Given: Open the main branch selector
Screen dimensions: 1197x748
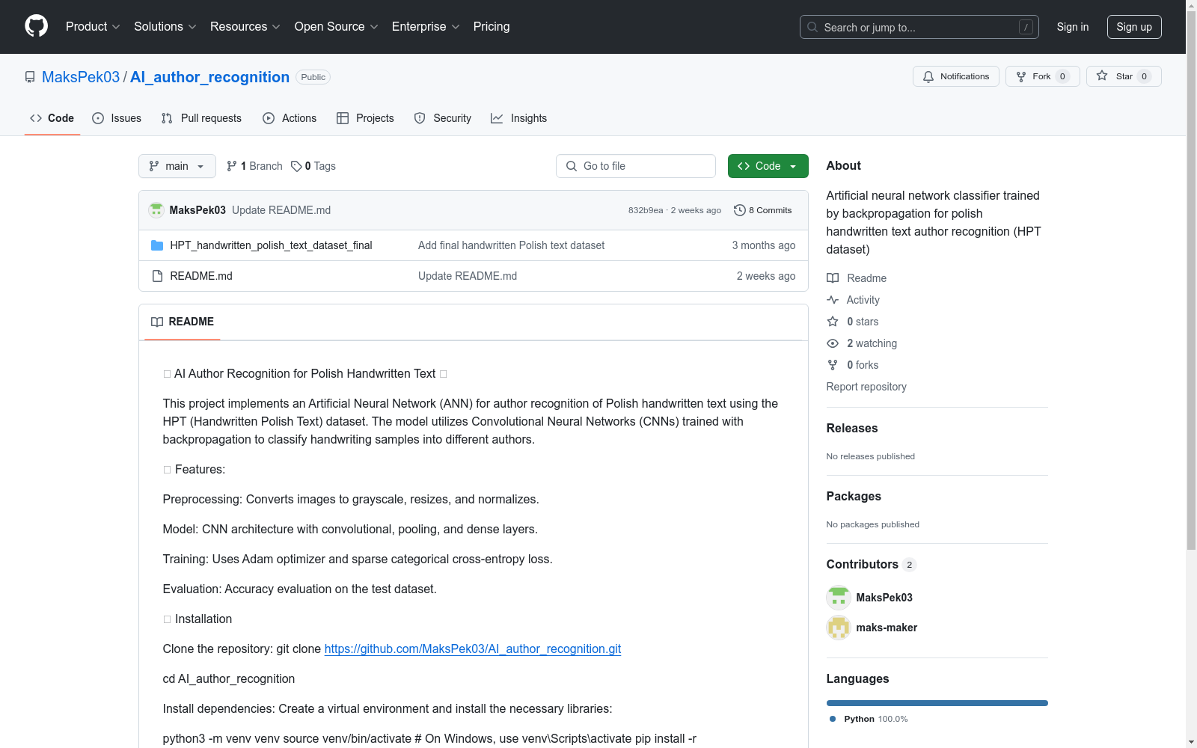Looking at the screenshot, I should point(177,166).
